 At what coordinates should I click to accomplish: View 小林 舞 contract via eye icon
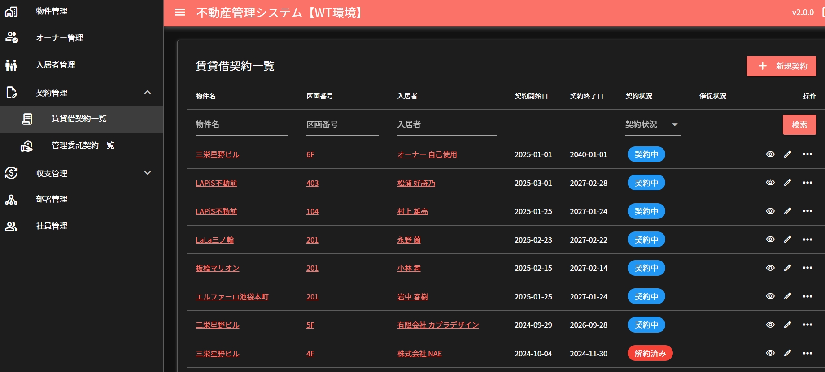pyautogui.click(x=770, y=268)
